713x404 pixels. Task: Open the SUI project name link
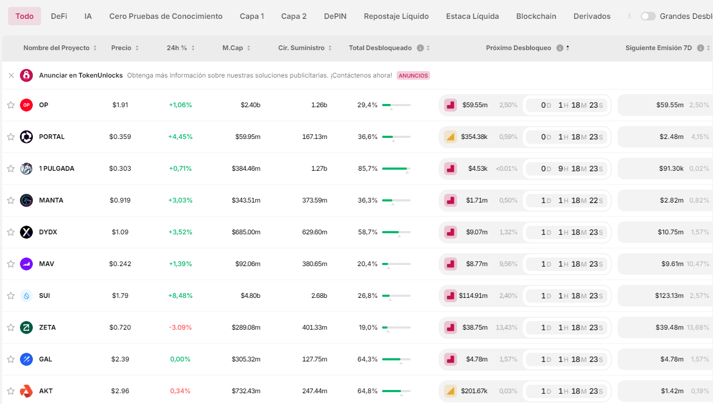coord(45,296)
